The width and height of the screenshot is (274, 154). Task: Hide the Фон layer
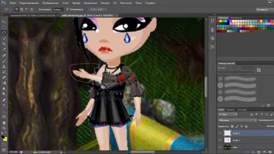220,147
